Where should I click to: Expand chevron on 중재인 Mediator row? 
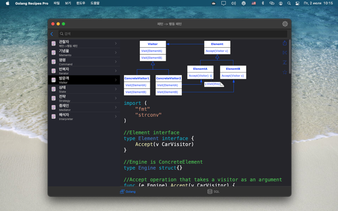[x=116, y=107]
